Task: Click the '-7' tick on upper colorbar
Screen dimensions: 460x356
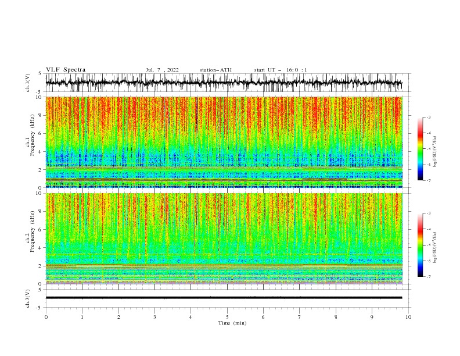Action: pyautogui.click(x=428, y=180)
